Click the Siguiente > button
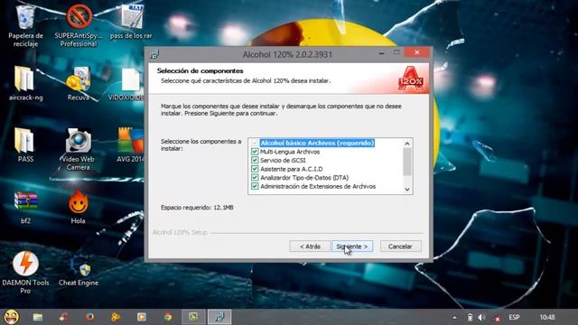The width and height of the screenshot is (578, 325). (x=352, y=246)
